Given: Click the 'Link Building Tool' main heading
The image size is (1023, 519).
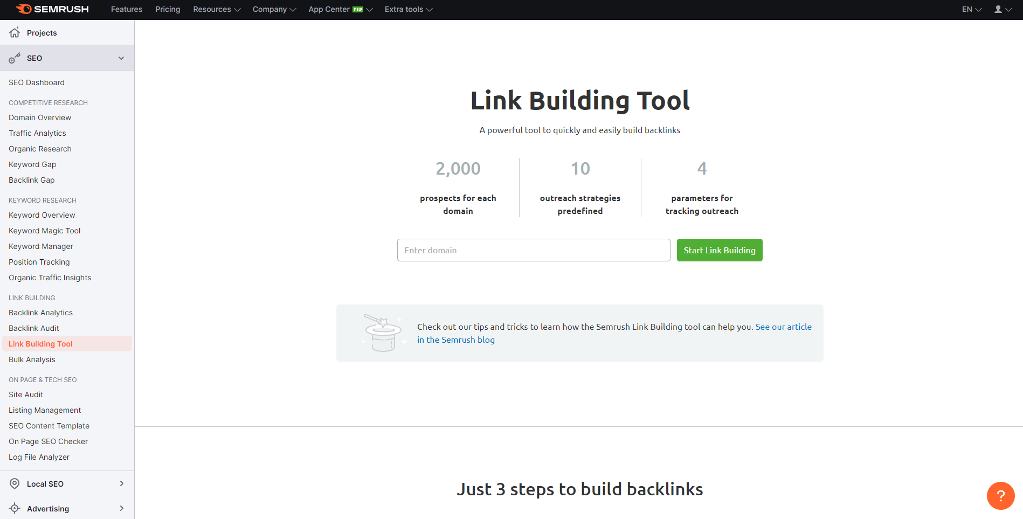Looking at the screenshot, I should [x=580, y=101].
